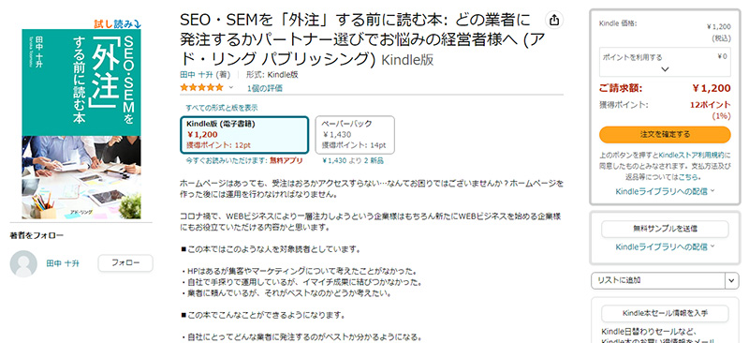
Task: Expand Kindleライブラリへの配信 under the order button
Action: click(665, 191)
